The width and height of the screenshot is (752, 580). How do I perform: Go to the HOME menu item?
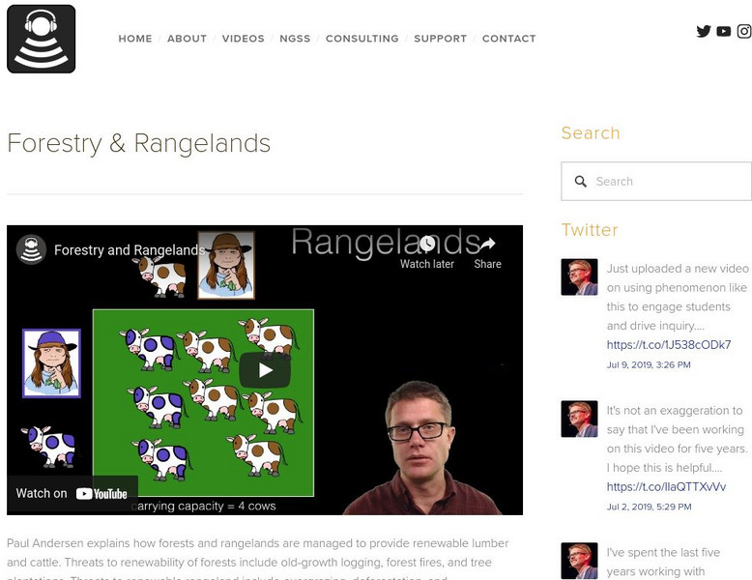coord(135,39)
